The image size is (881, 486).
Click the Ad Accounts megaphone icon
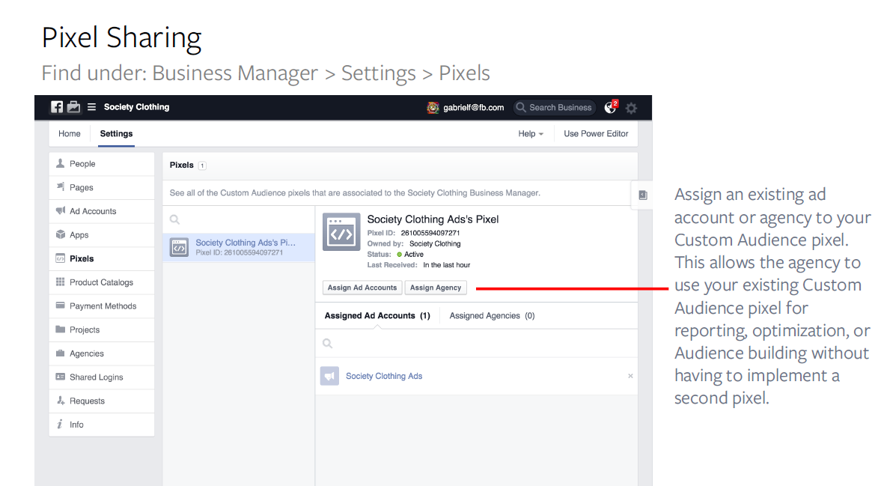pyautogui.click(x=60, y=210)
